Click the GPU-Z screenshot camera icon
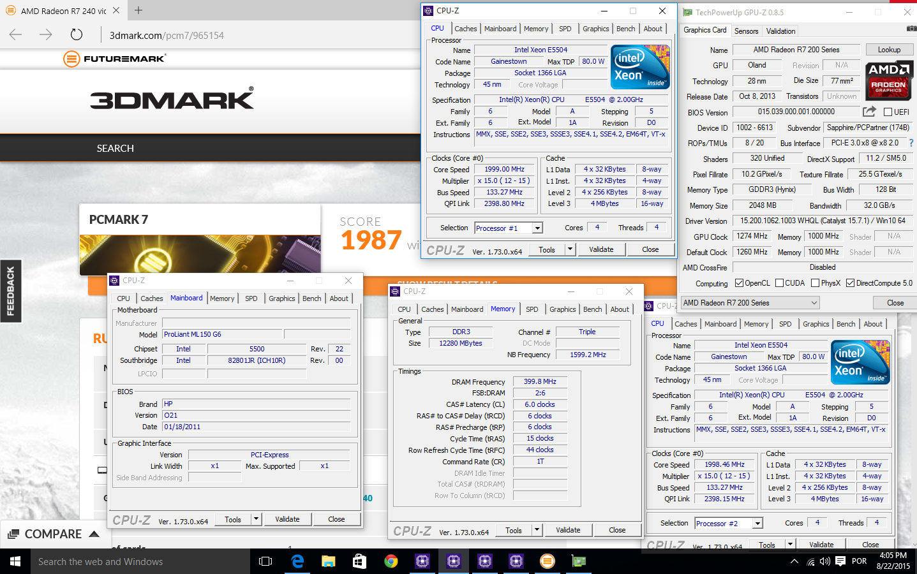917x574 pixels. tap(911, 29)
